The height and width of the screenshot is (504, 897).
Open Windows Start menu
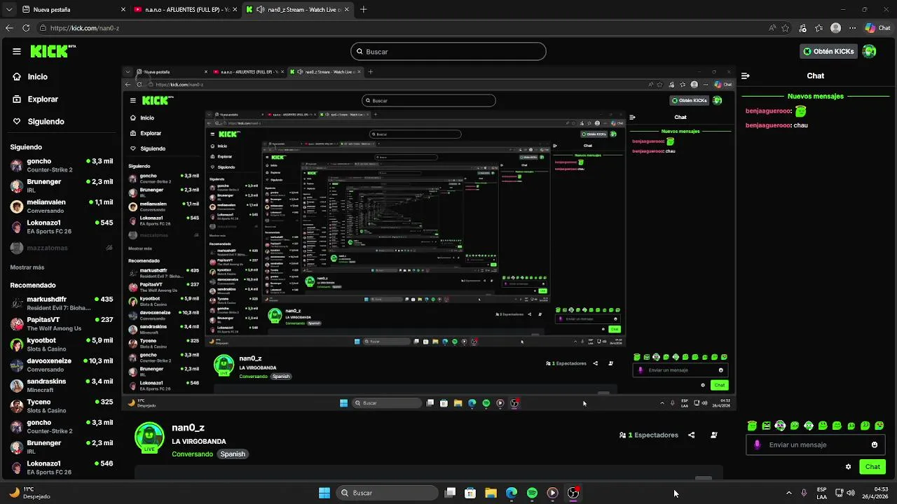(x=324, y=493)
